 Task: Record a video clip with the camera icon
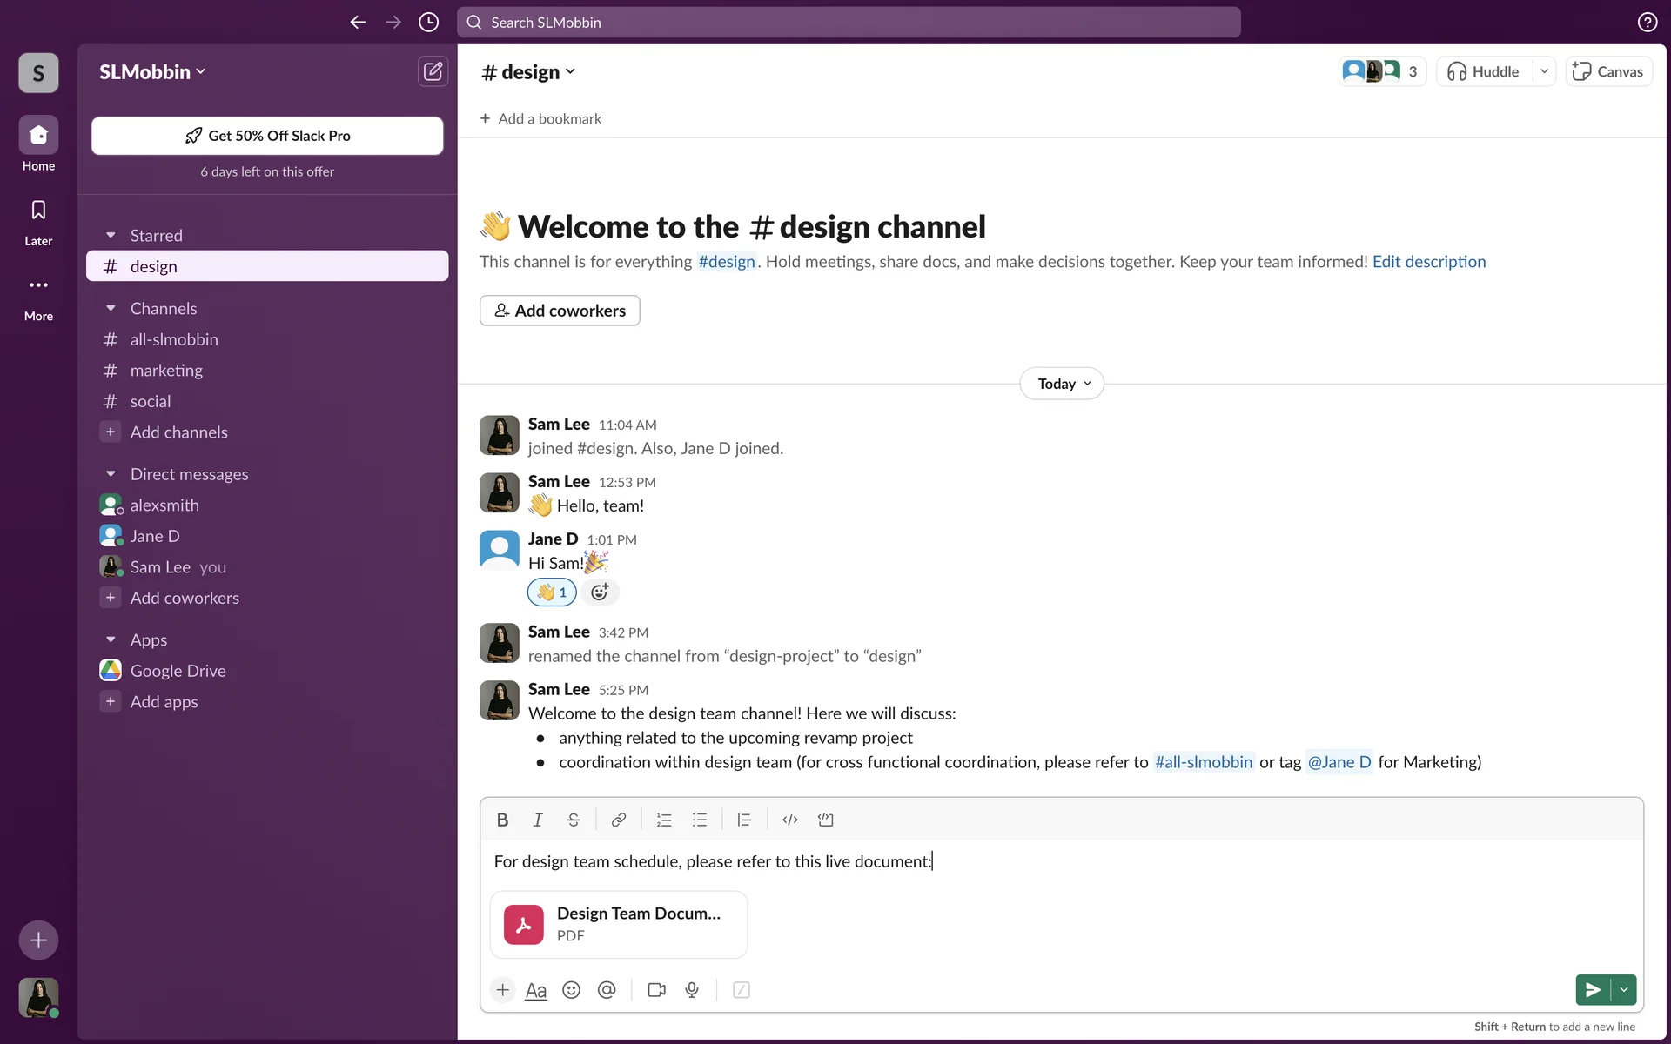[656, 990]
